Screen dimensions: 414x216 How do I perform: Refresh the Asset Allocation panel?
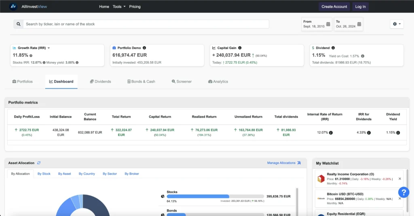click(39, 163)
